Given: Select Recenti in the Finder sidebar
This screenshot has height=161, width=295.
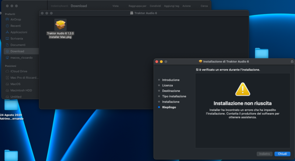Looking at the screenshot, I should pyautogui.click(x=15, y=26).
